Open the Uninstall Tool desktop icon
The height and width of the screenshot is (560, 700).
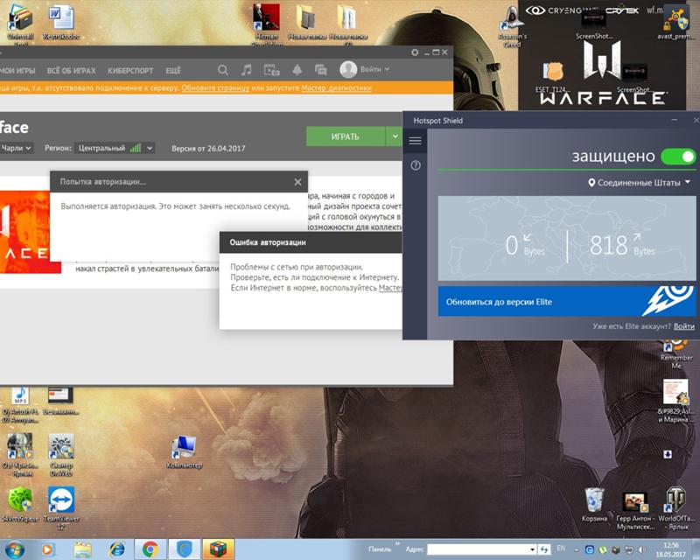click(x=20, y=24)
